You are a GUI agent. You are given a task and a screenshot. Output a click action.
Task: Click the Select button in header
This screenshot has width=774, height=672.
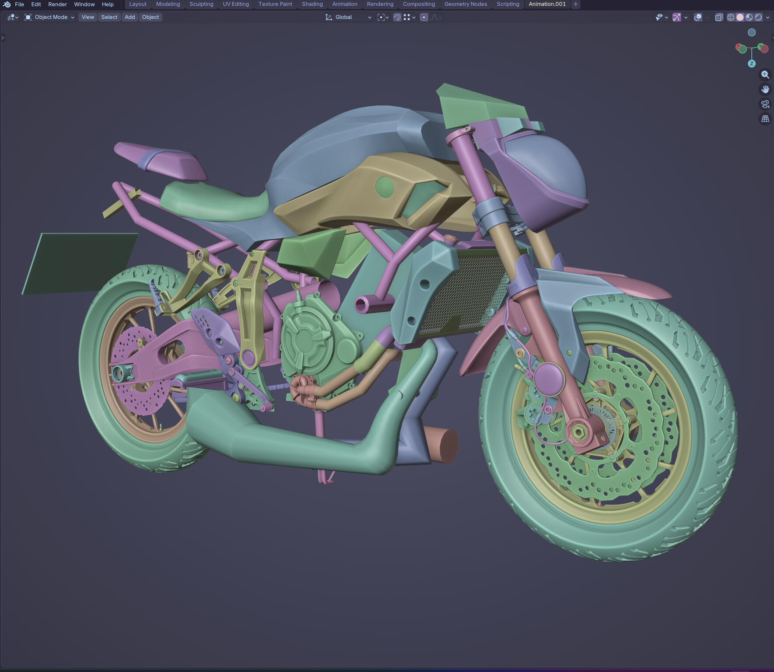pos(109,17)
